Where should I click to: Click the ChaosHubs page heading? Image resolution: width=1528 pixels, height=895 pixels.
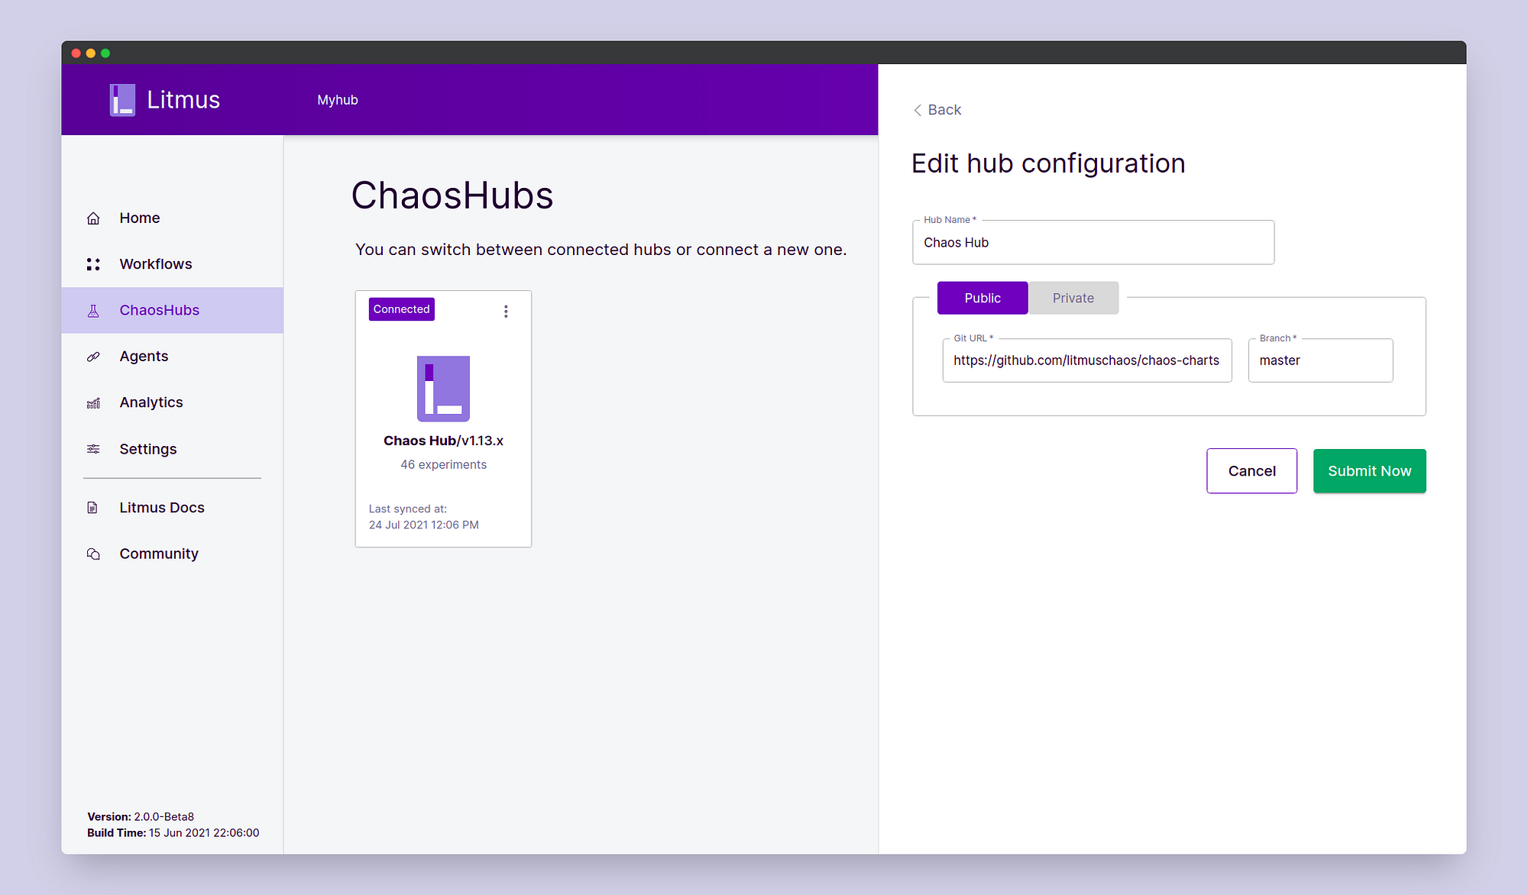[x=452, y=195]
